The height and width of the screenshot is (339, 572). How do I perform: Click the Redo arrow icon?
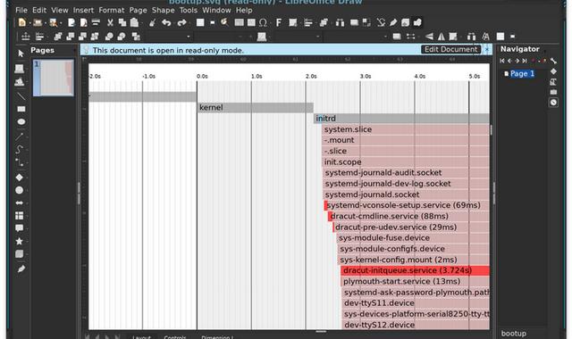tap(181, 22)
